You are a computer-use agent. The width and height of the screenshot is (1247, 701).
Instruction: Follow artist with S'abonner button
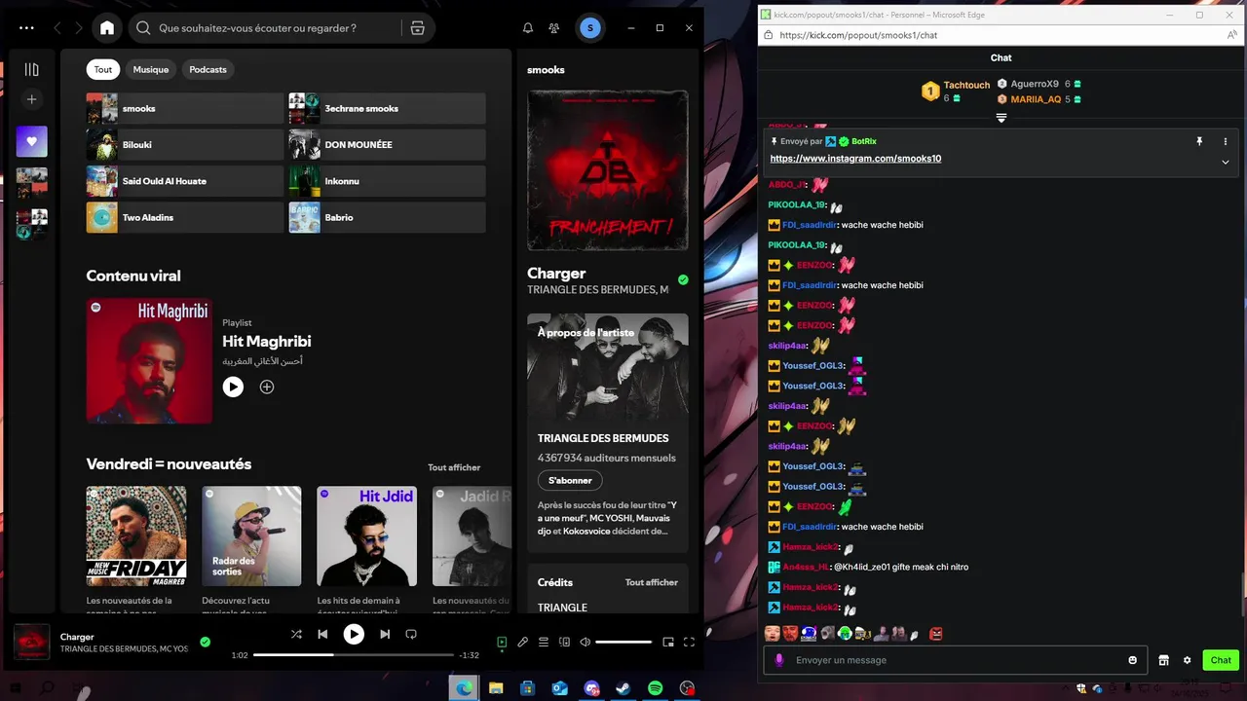click(x=570, y=480)
